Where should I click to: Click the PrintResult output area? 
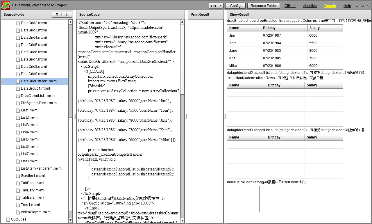[206, 121]
